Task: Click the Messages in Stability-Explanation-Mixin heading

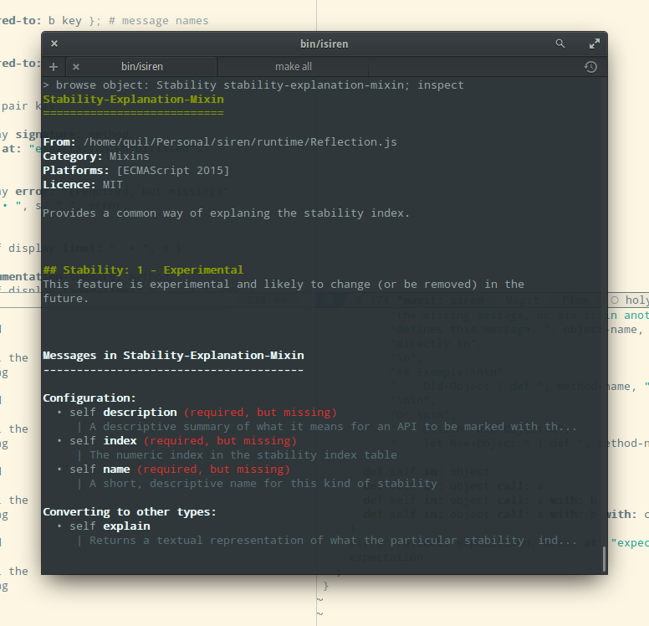Action: [x=173, y=356]
